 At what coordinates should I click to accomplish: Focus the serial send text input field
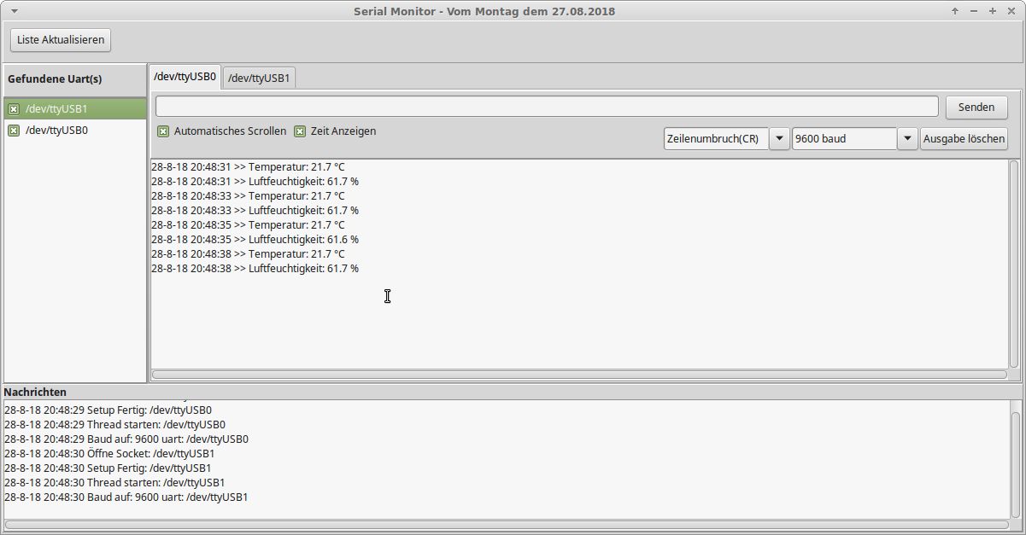click(547, 107)
